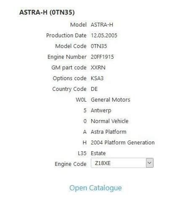182x210 pixels.
Task: Select the Normal Vehicle entry
Action: click(x=110, y=121)
